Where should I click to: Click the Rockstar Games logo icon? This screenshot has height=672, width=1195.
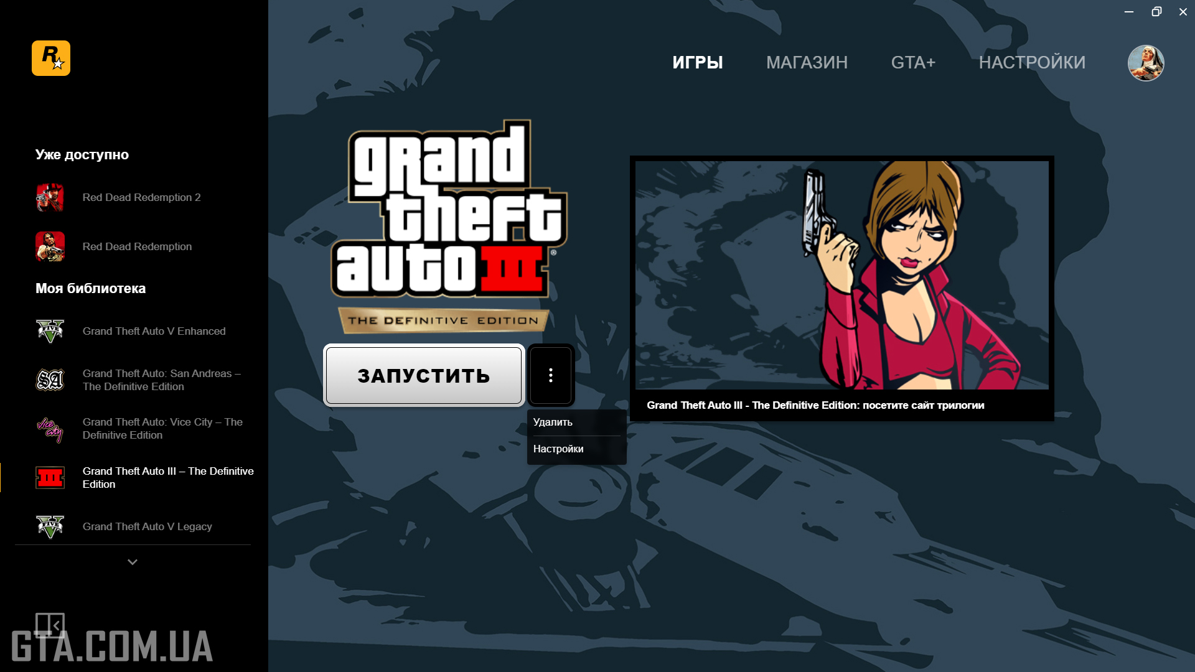click(x=51, y=58)
